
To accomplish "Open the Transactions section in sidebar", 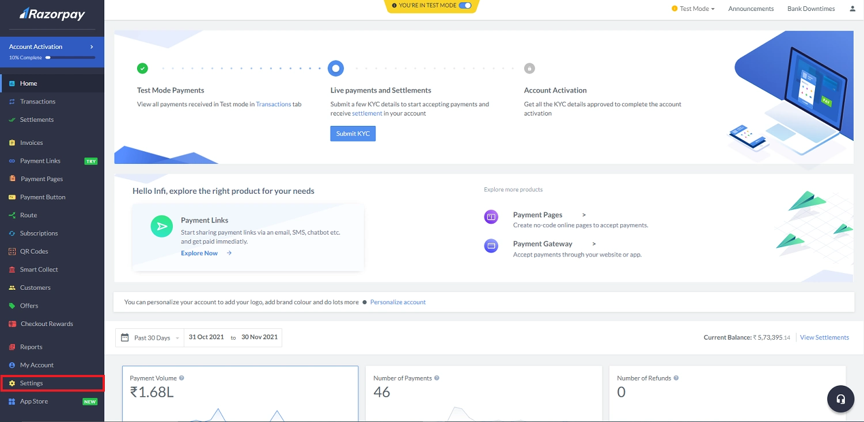I will pyautogui.click(x=37, y=101).
